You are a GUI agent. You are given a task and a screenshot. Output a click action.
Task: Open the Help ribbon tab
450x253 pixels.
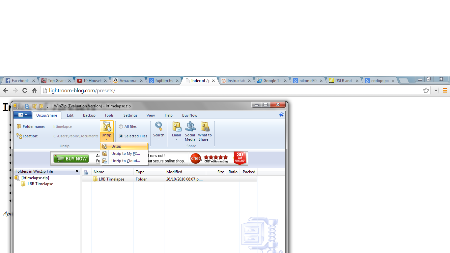point(169,115)
